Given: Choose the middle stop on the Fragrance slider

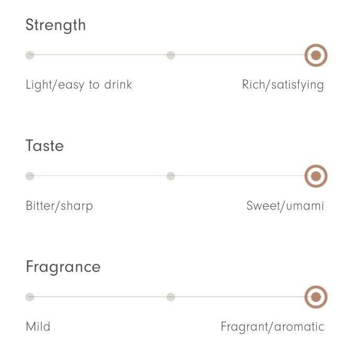Looking at the screenshot, I should pos(170,297).
